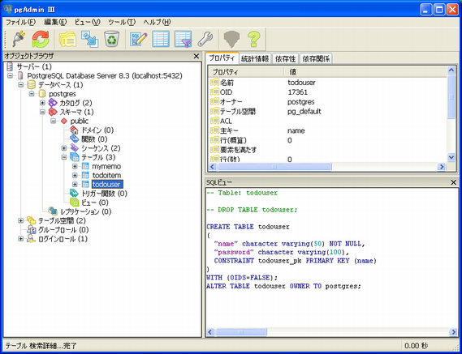Select the 主キー property row

(328, 130)
